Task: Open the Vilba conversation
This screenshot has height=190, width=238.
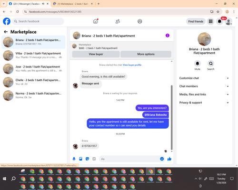Action: [x=33, y=56]
